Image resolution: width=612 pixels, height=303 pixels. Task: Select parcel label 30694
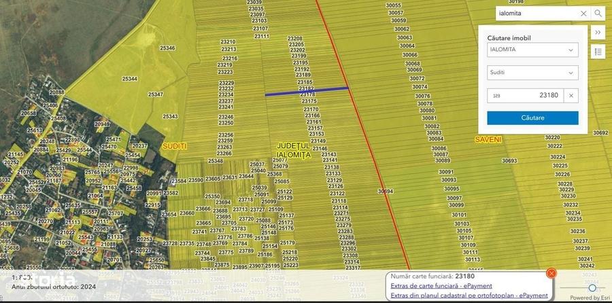click(x=386, y=192)
